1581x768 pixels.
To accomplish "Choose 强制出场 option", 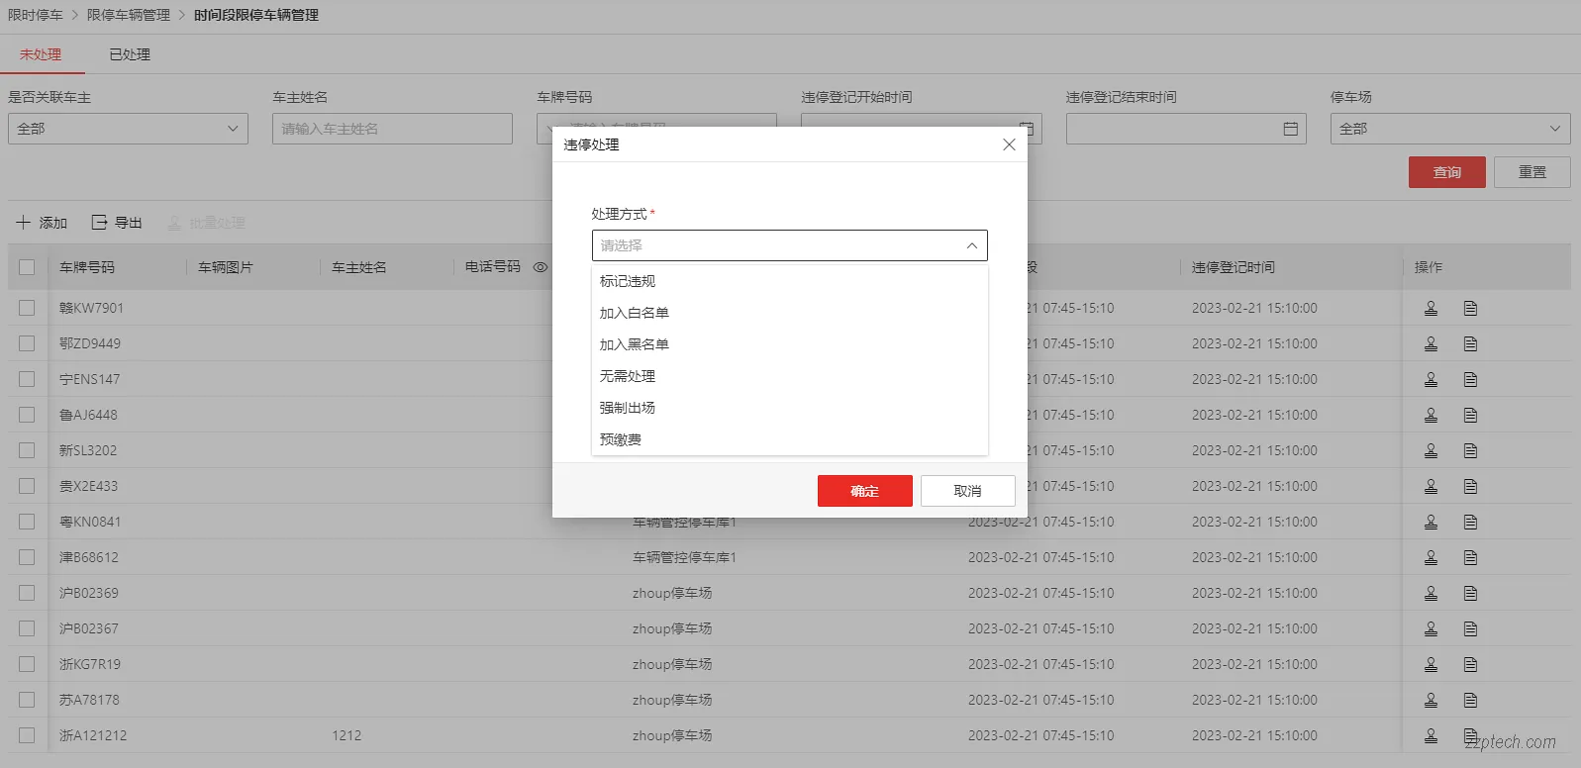I will coord(789,408).
